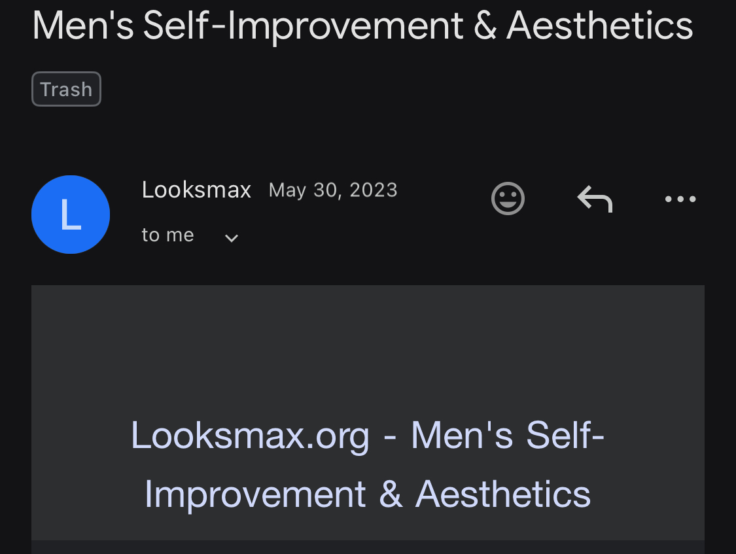Screen dimensions: 736x554
Task: Click the May 30, 2023 date
Action: [333, 190]
